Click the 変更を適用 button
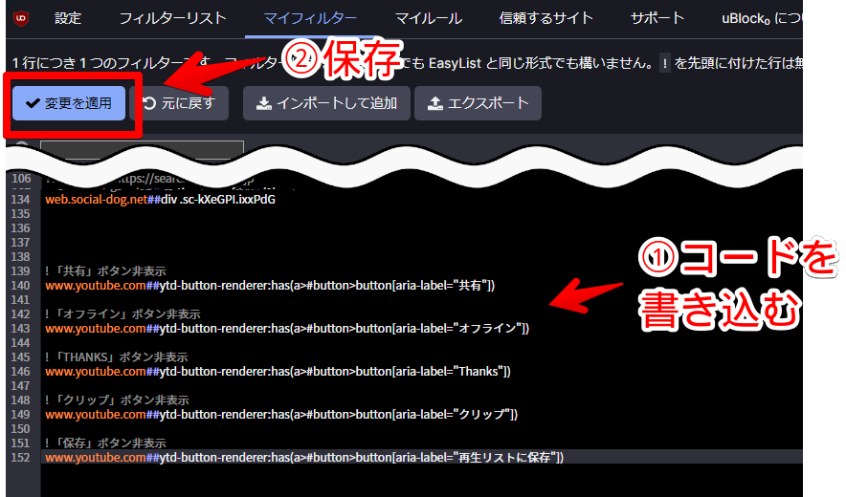The height and width of the screenshot is (497, 846). [69, 103]
